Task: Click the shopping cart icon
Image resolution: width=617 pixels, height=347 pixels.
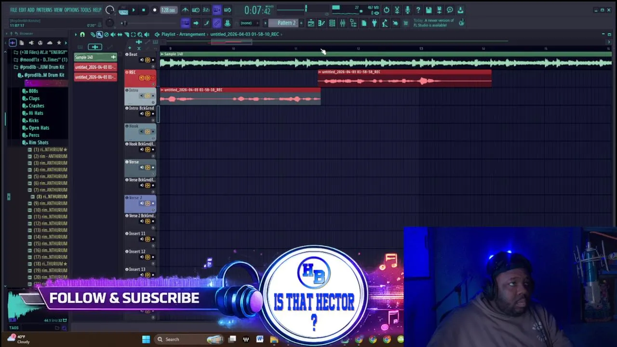Action: 406,23
